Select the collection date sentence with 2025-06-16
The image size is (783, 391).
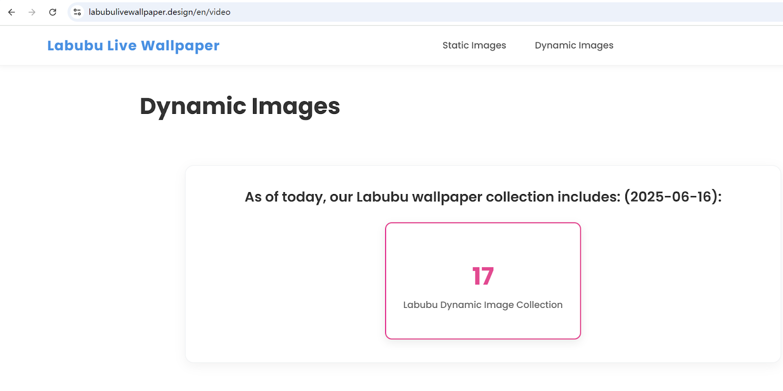click(483, 196)
